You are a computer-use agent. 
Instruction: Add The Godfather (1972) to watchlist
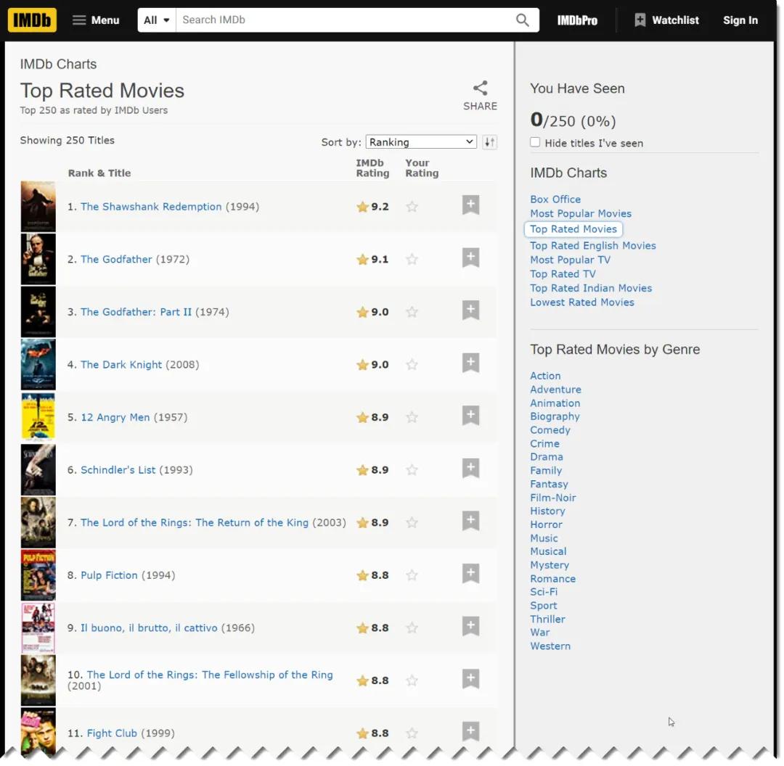[x=470, y=258]
